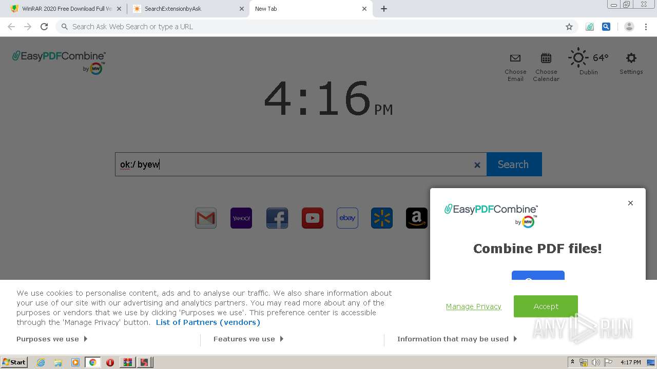Click the 4:16 PM clock display

pyautogui.click(x=328, y=99)
